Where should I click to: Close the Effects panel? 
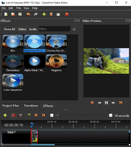[x=79, y=21]
